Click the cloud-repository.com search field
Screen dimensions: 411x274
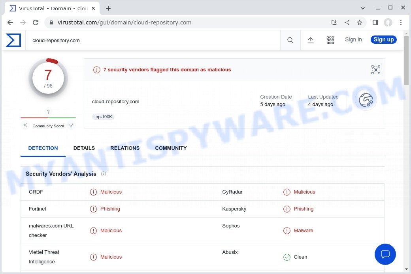tap(153, 40)
